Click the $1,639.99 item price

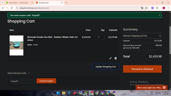pyautogui.click(x=86, y=37)
